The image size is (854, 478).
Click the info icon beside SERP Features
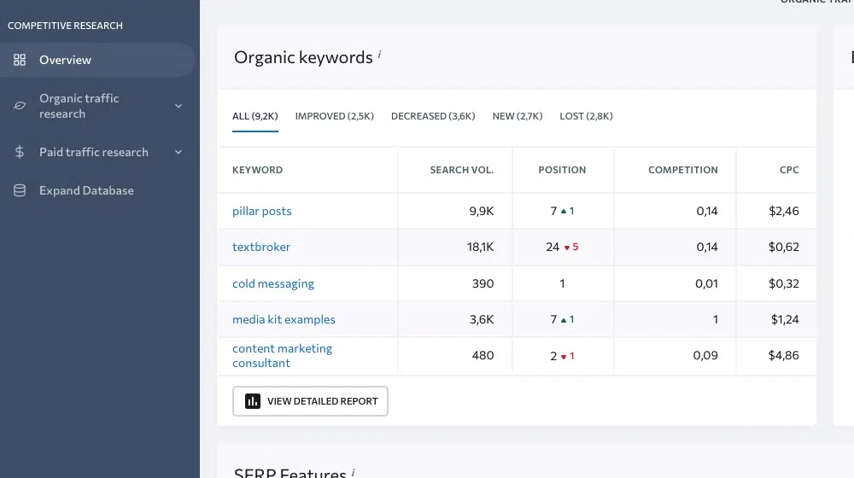tap(353, 472)
